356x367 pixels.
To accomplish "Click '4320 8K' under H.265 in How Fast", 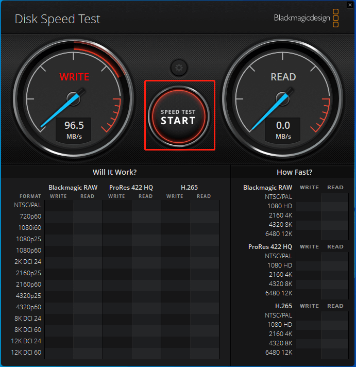I will click(x=280, y=343).
